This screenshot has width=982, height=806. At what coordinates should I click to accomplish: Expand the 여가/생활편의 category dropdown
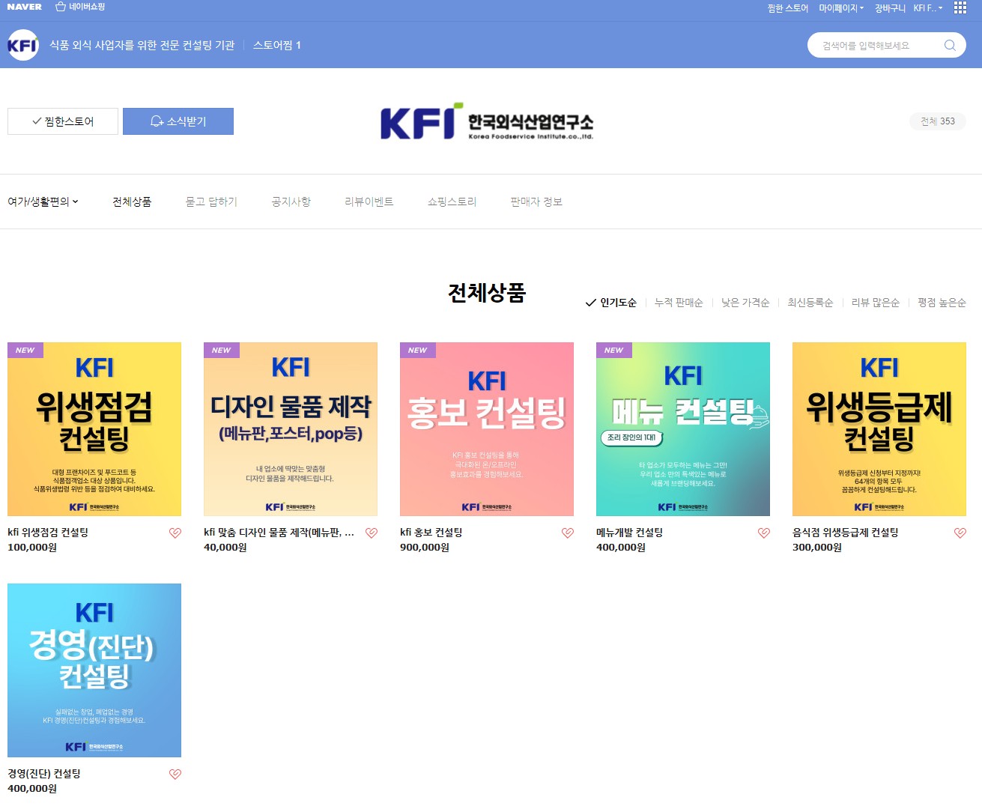tap(43, 201)
